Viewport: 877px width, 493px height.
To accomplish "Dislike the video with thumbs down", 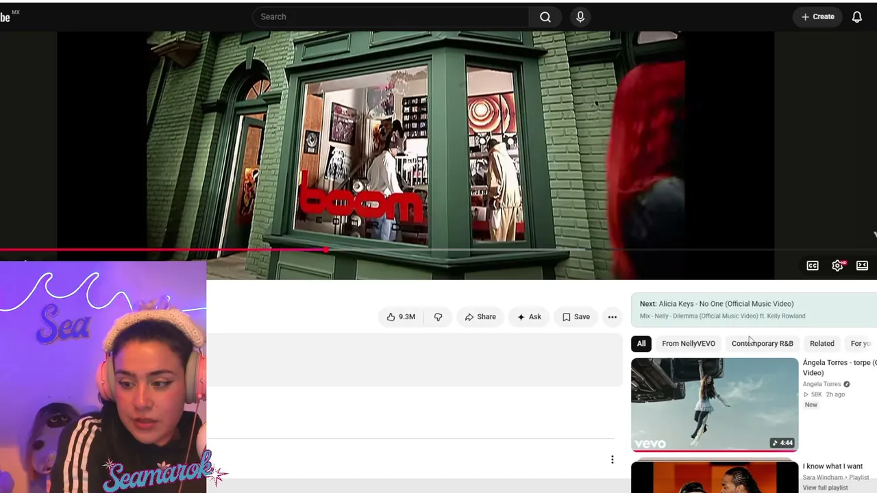I will point(438,317).
